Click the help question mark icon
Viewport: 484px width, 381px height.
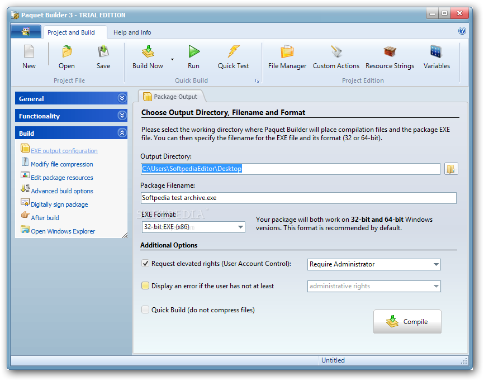(x=462, y=31)
